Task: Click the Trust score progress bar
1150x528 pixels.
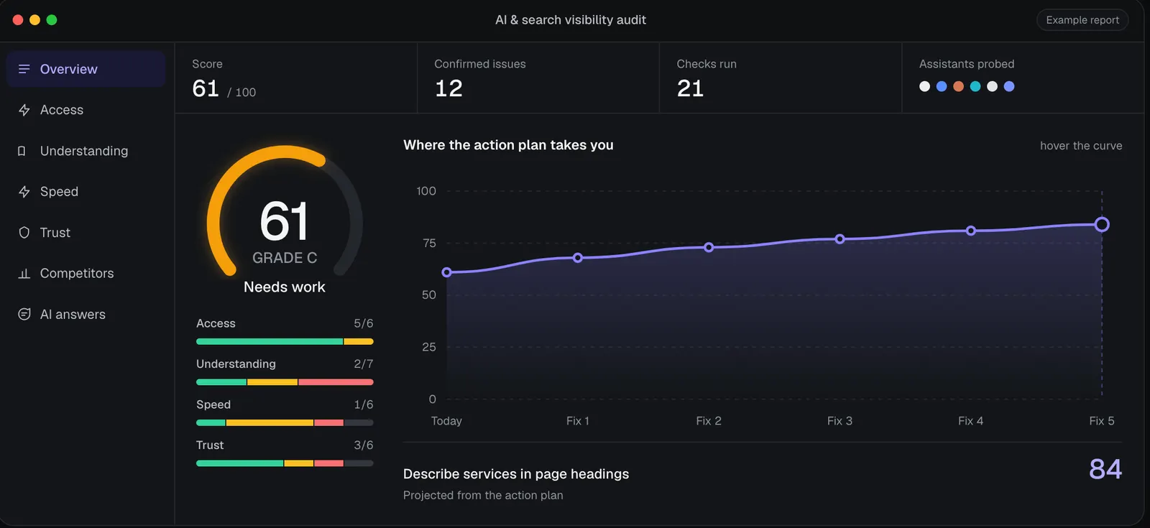Action: pos(285,463)
